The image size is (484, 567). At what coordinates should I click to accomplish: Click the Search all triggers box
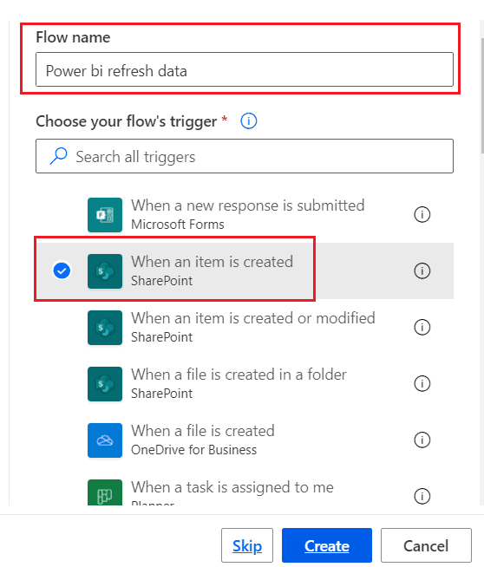pos(245,156)
